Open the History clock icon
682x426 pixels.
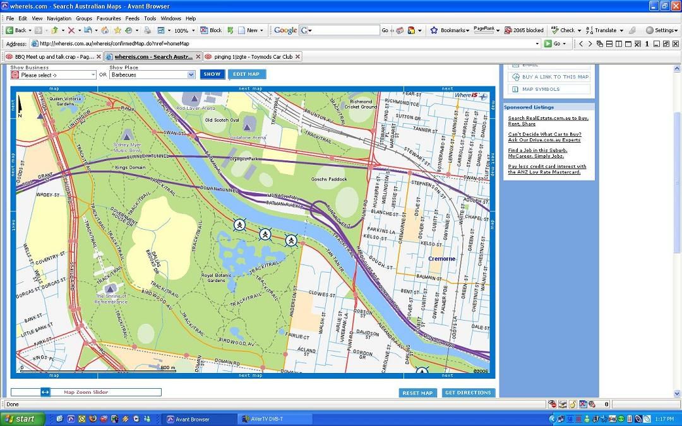coord(129,30)
